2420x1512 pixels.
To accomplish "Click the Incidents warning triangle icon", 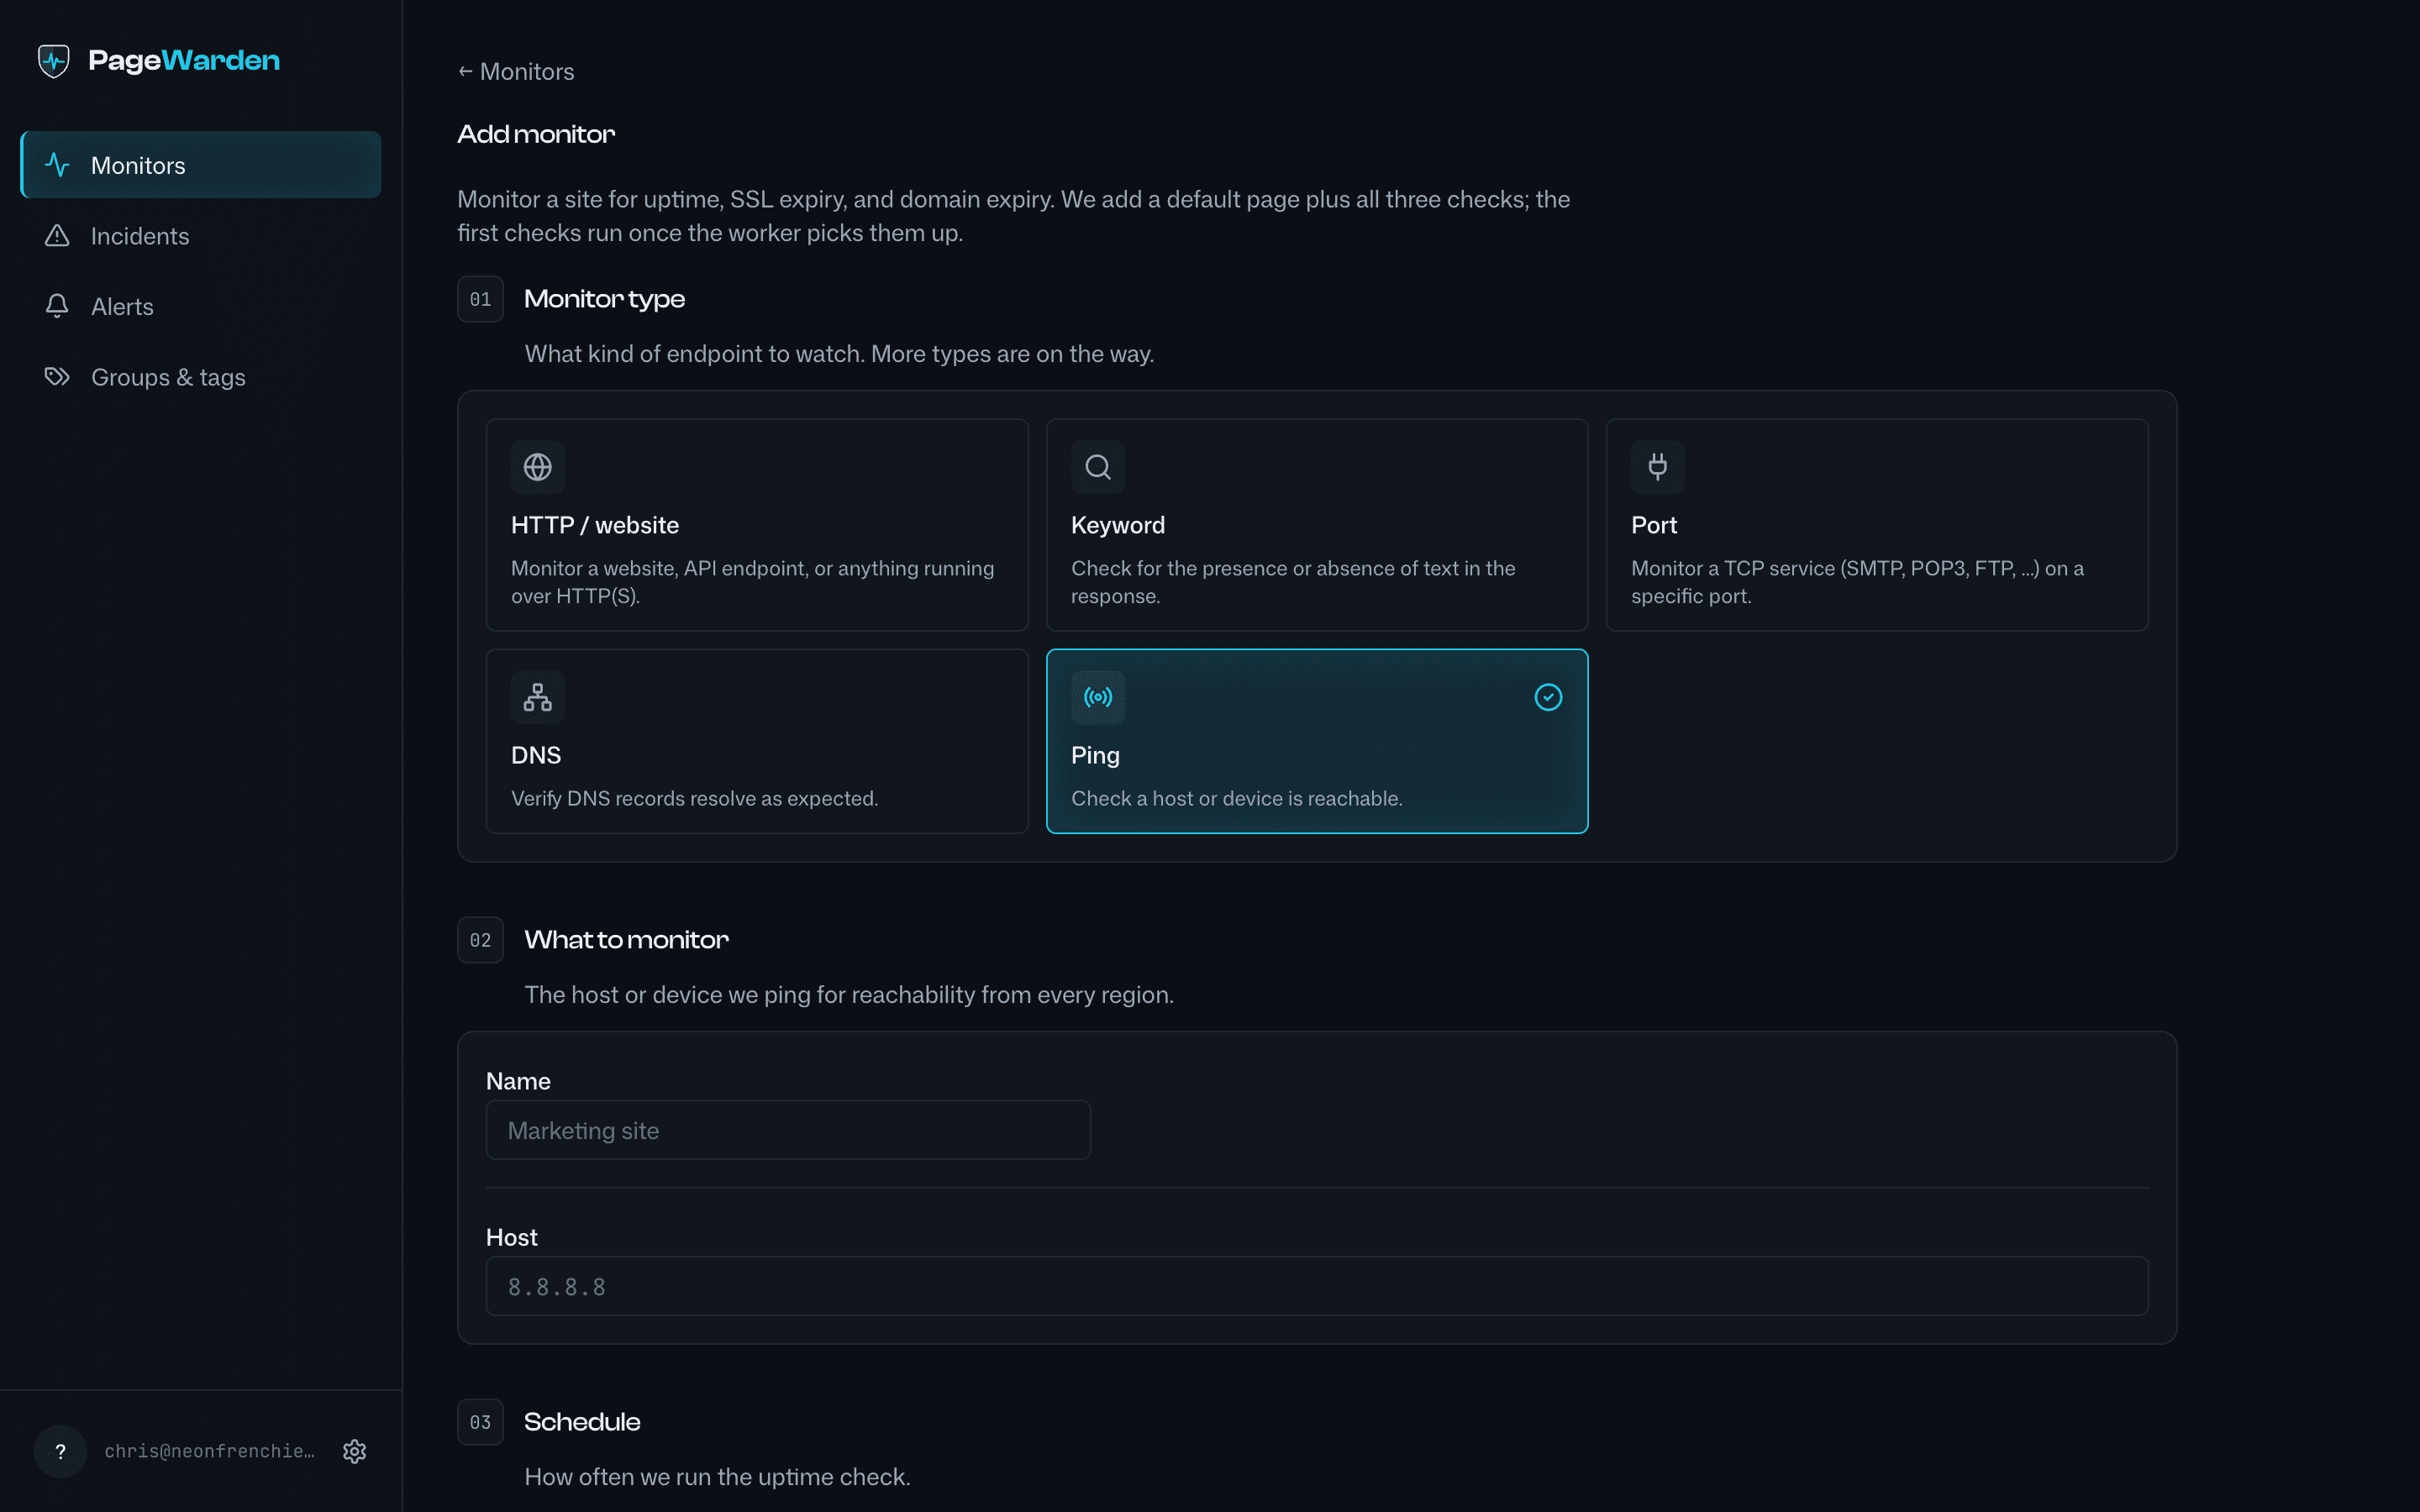I will (x=57, y=236).
